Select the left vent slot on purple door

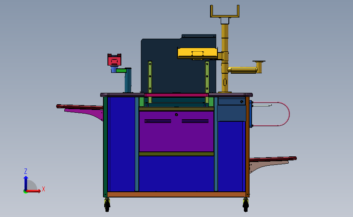158,121
